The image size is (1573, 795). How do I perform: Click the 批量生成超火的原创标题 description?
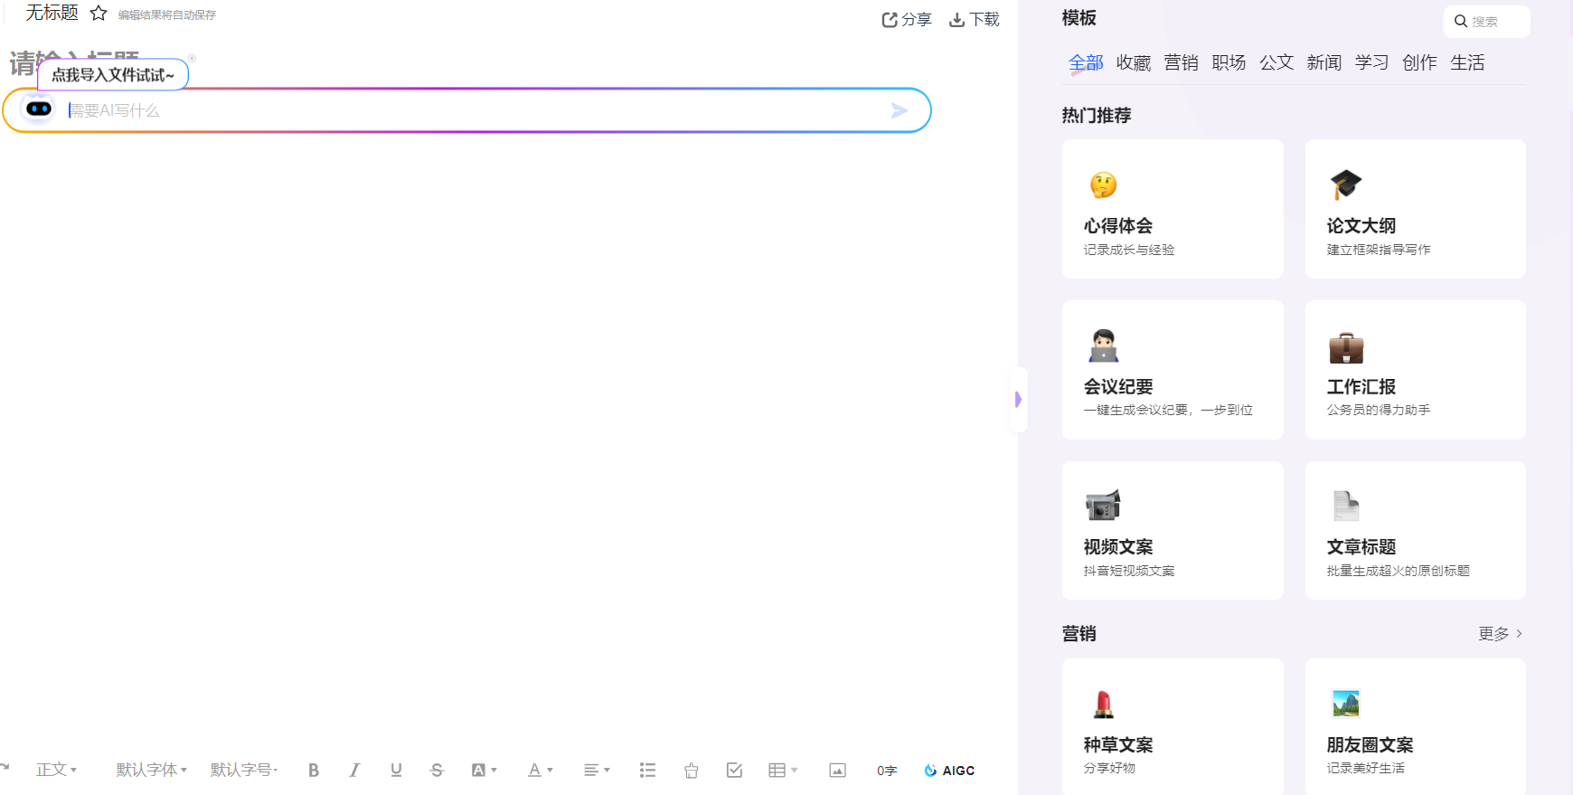(x=1398, y=571)
